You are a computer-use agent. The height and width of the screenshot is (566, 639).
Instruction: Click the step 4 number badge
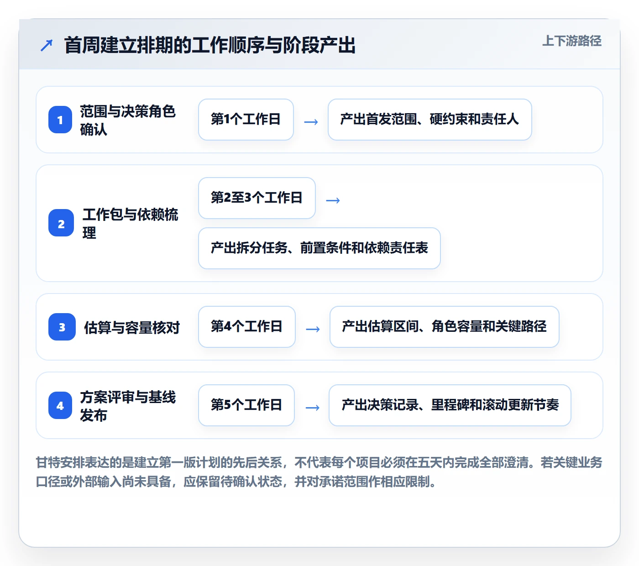pos(60,405)
